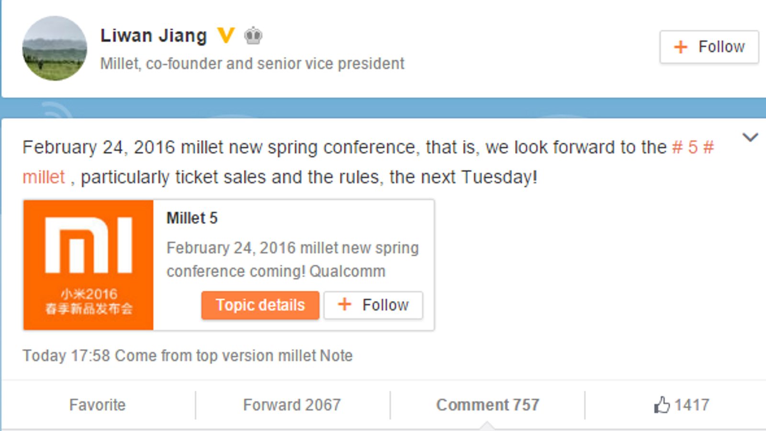Click the thumbs-up like icon
The image size is (766, 431).
(662, 405)
